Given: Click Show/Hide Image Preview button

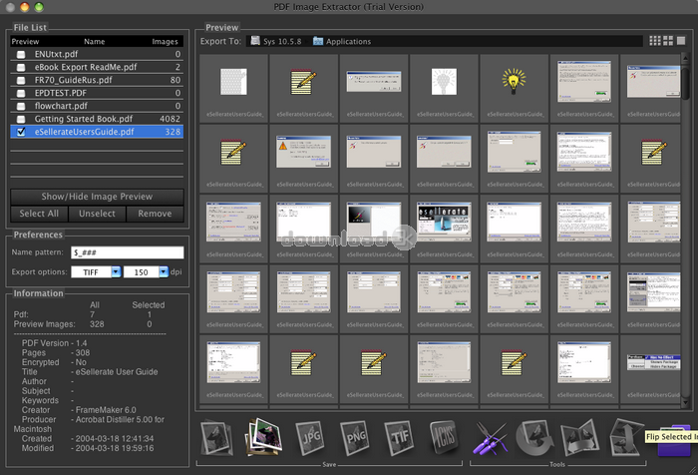Looking at the screenshot, I should pos(97,197).
